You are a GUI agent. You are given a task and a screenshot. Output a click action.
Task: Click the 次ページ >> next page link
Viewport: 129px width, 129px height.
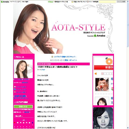click(73, 60)
